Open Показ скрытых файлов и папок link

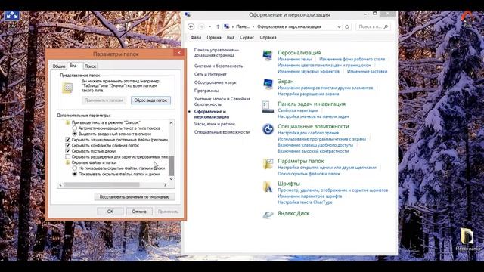(x=309, y=174)
